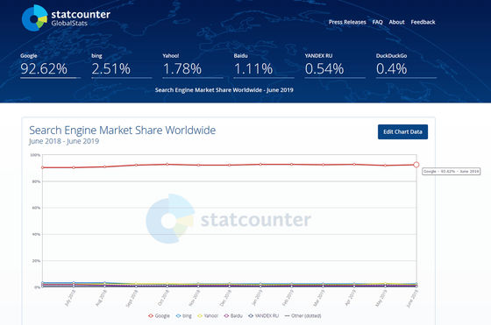Click the June 2019 x-axis label

pos(412,299)
